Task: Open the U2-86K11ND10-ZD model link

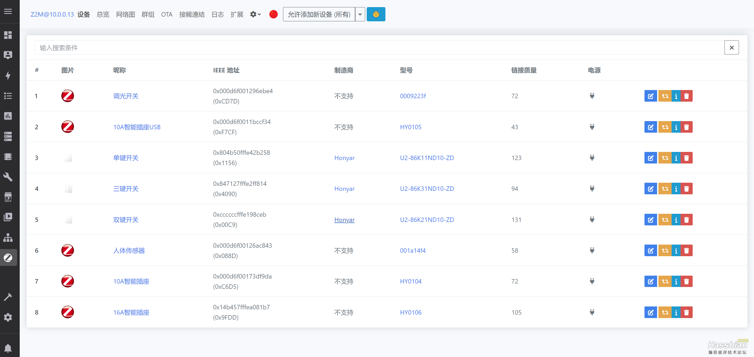Action: [427, 158]
